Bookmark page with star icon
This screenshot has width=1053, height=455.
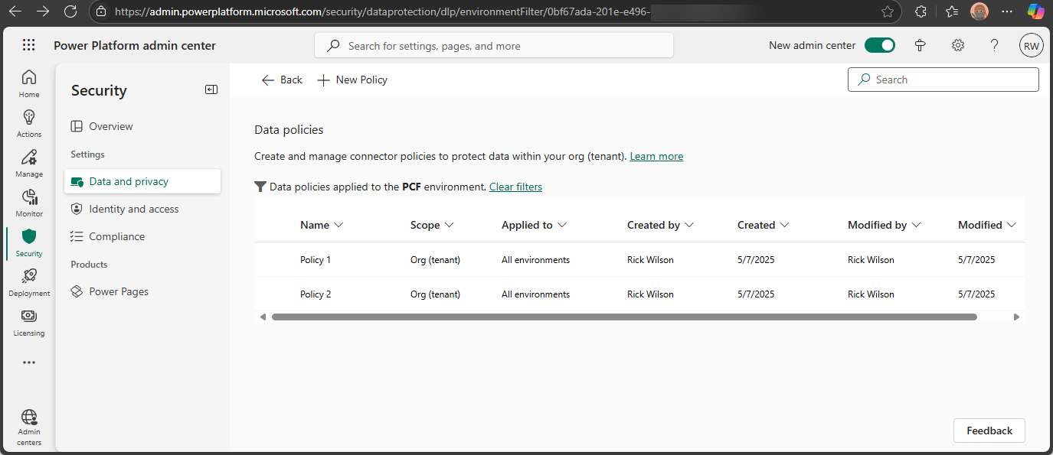(888, 11)
